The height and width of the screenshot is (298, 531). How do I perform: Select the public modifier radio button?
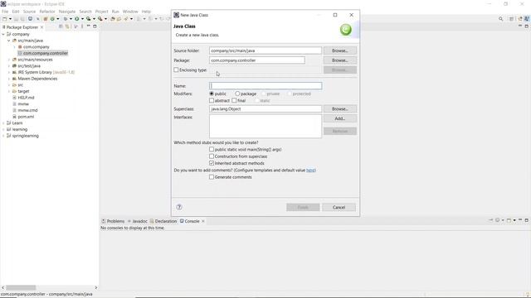pos(212,94)
